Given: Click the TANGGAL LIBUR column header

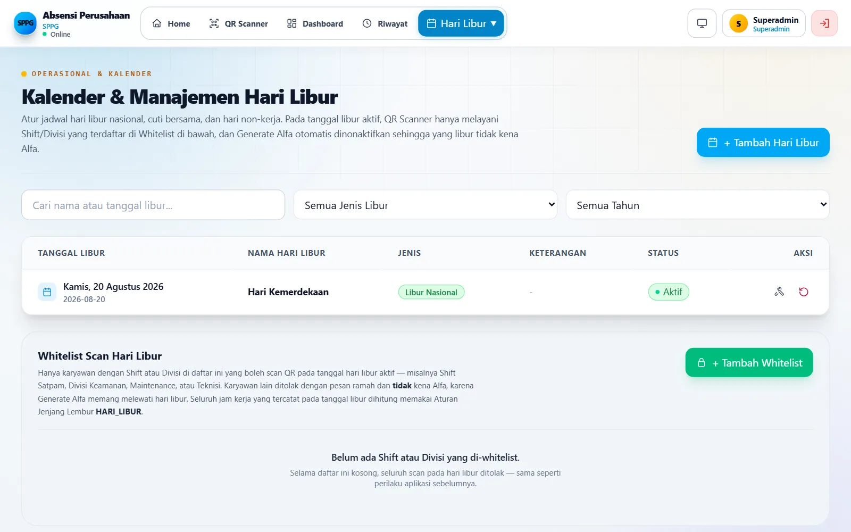Looking at the screenshot, I should click(71, 253).
